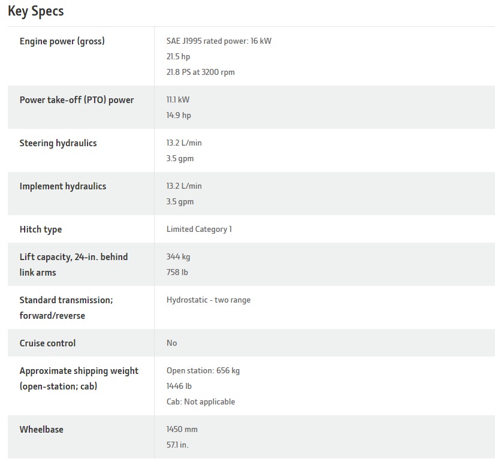Select the Limited Category 1 value

[x=199, y=230]
